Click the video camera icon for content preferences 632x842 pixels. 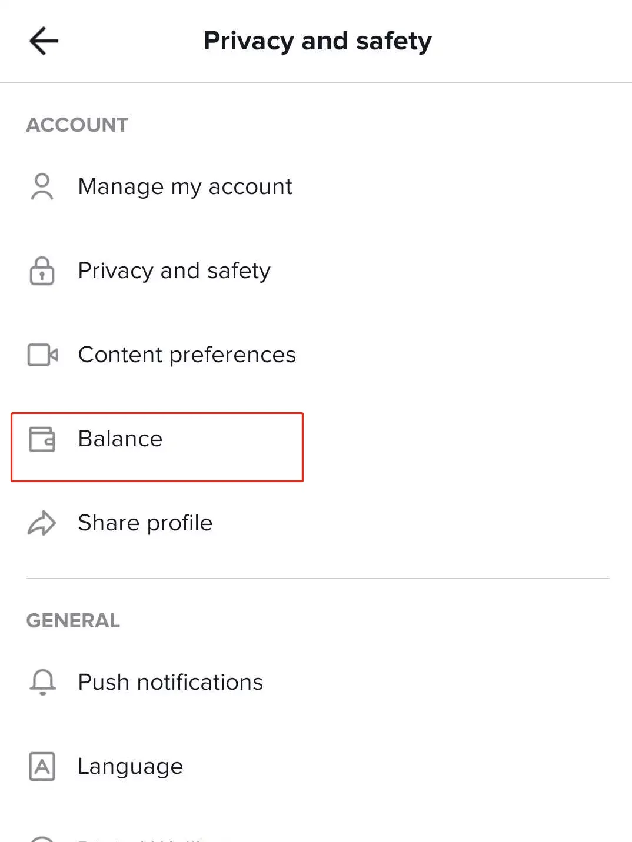(x=43, y=355)
